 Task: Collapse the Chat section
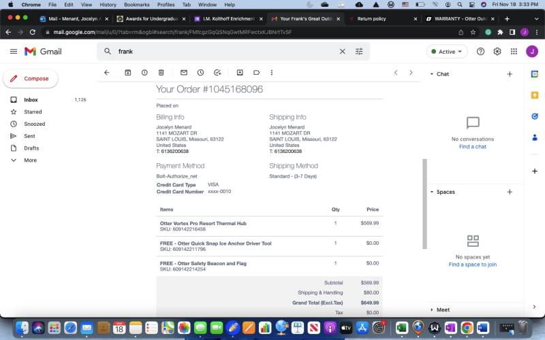[432, 74]
